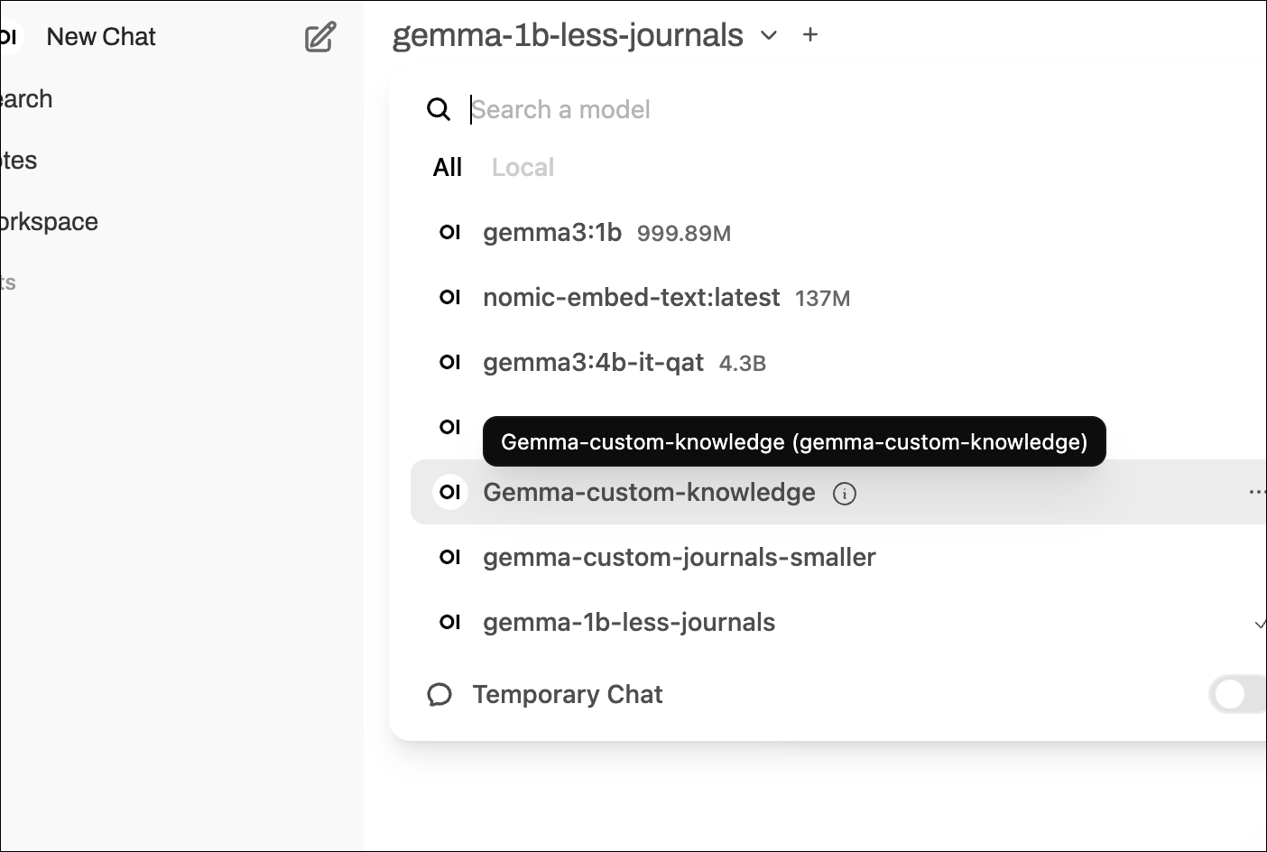Viewport: 1267px width, 852px height.
Task: Show info for Gemma-custom-knowledge model
Action: [x=845, y=494]
